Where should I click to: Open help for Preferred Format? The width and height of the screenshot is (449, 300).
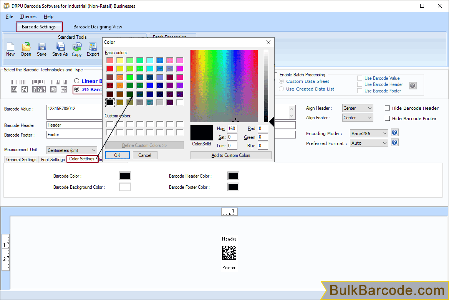point(394,142)
